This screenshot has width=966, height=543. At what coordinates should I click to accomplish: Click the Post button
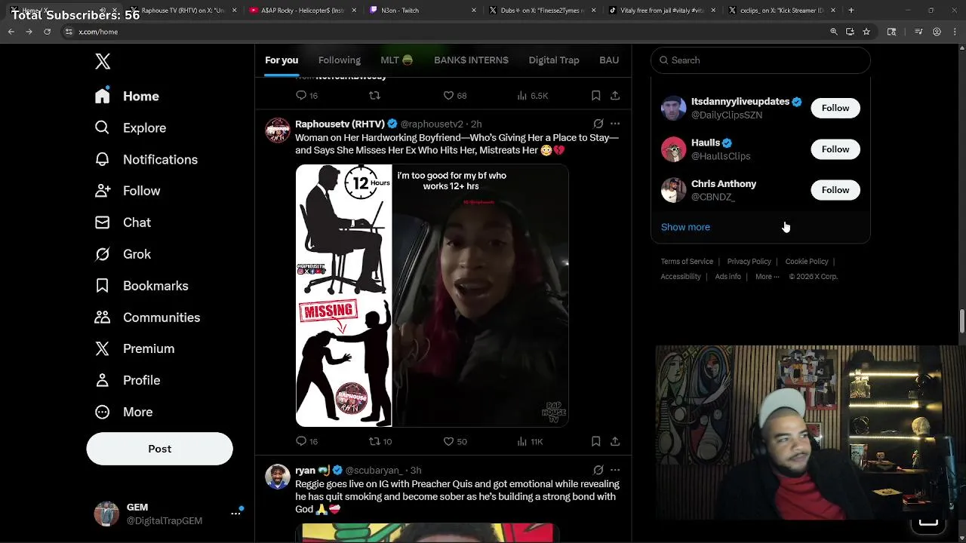coord(159,449)
